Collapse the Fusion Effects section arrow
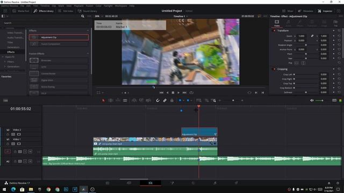 pyautogui.click(x=88, y=54)
